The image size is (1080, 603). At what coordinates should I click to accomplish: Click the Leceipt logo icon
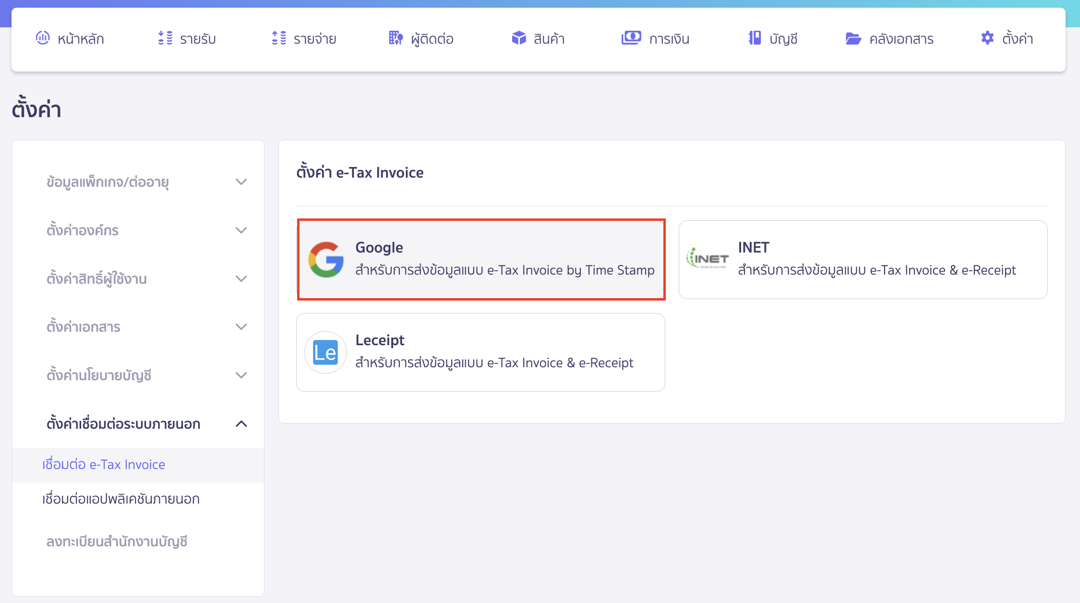pos(325,352)
